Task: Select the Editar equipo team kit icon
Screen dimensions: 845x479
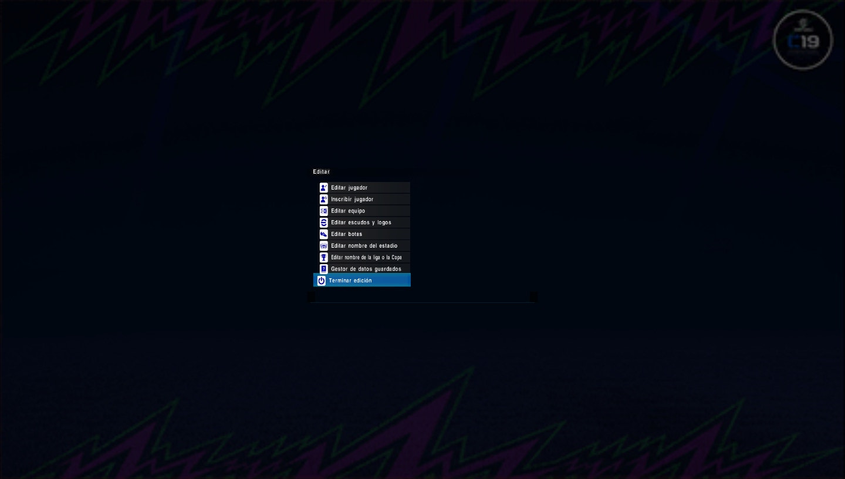Action: pos(323,211)
